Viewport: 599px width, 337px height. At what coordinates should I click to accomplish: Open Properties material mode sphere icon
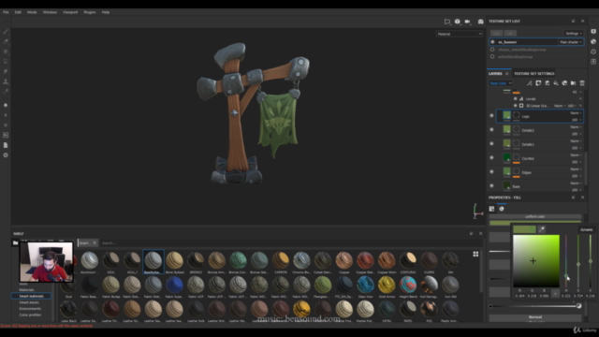click(502, 209)
